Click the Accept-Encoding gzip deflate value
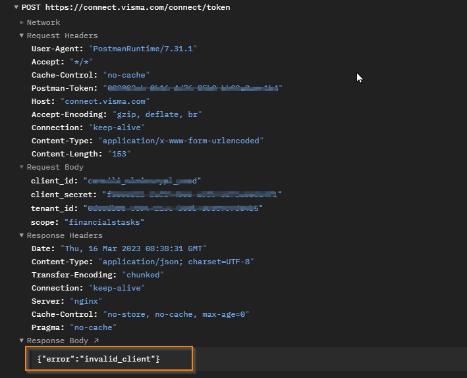 coord(157,114)
